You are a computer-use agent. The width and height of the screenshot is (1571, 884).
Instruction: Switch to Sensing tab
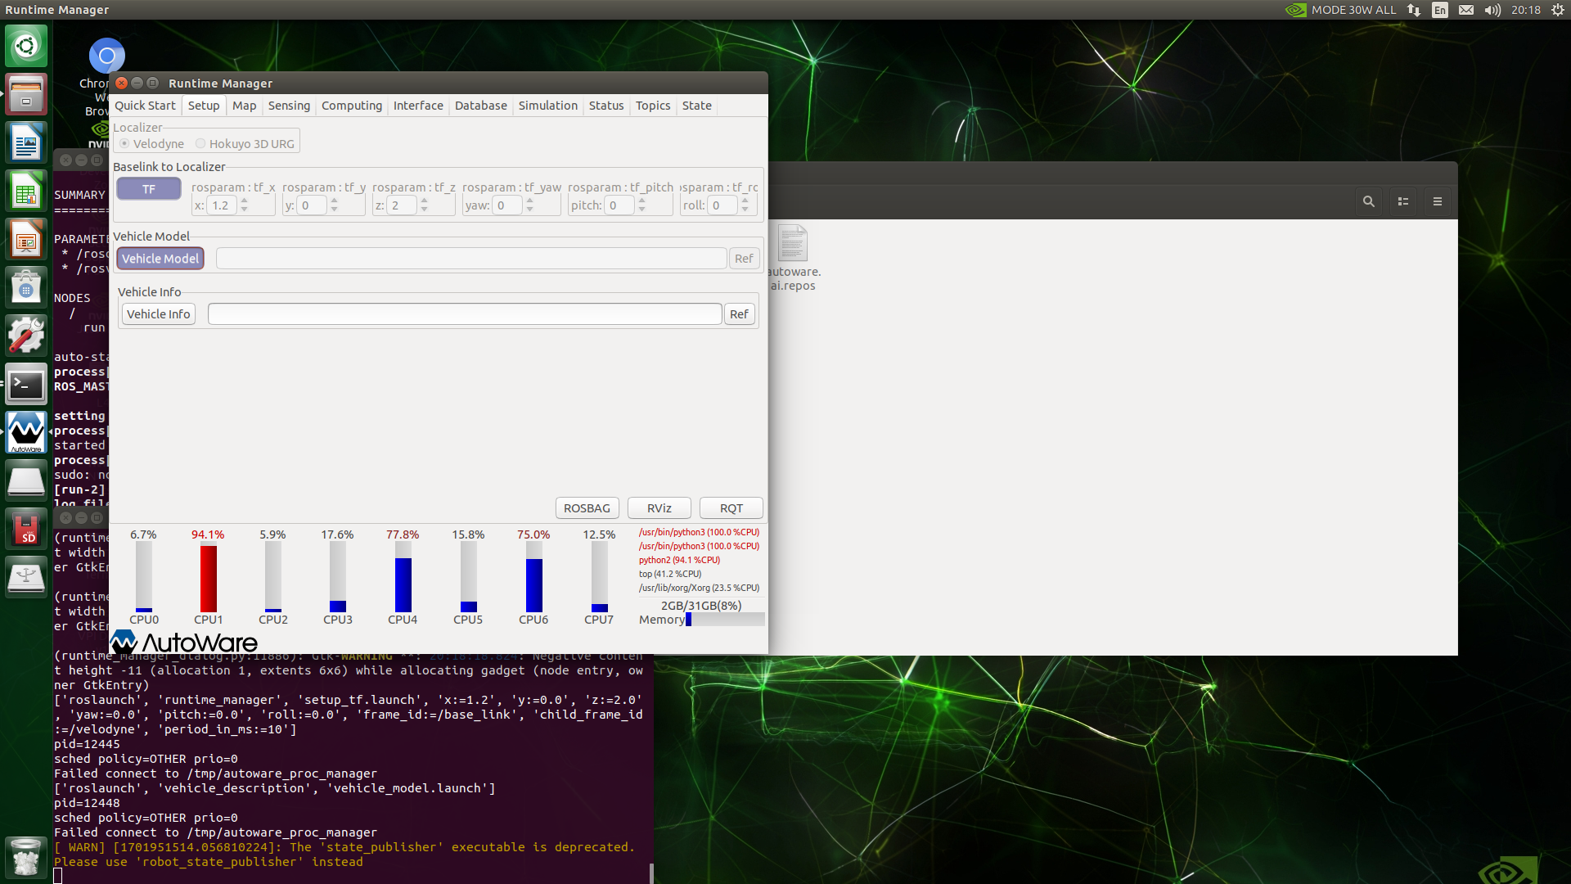[289, 106]
